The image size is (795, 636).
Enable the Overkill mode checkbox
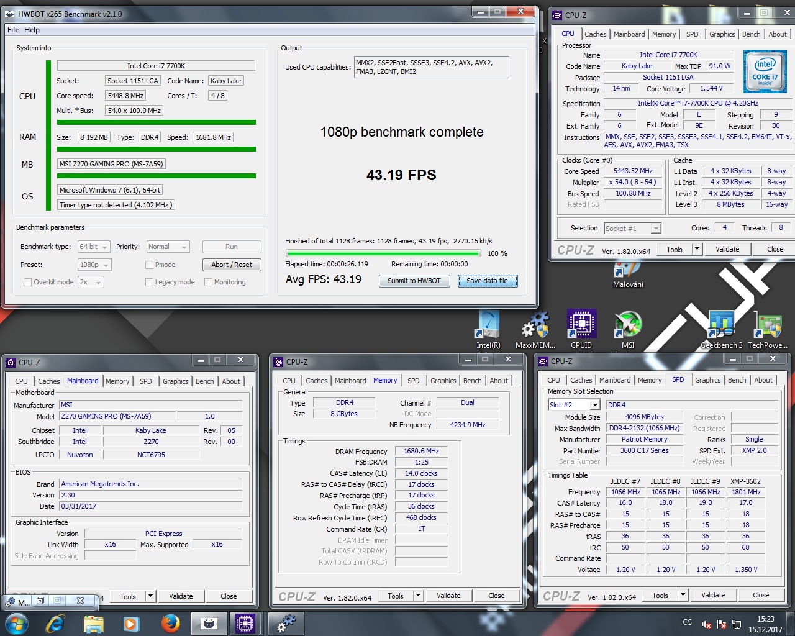click(x=27, y=282)
